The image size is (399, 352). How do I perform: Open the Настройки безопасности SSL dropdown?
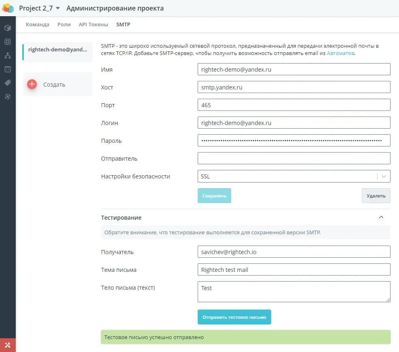click(x=293, y=176)
